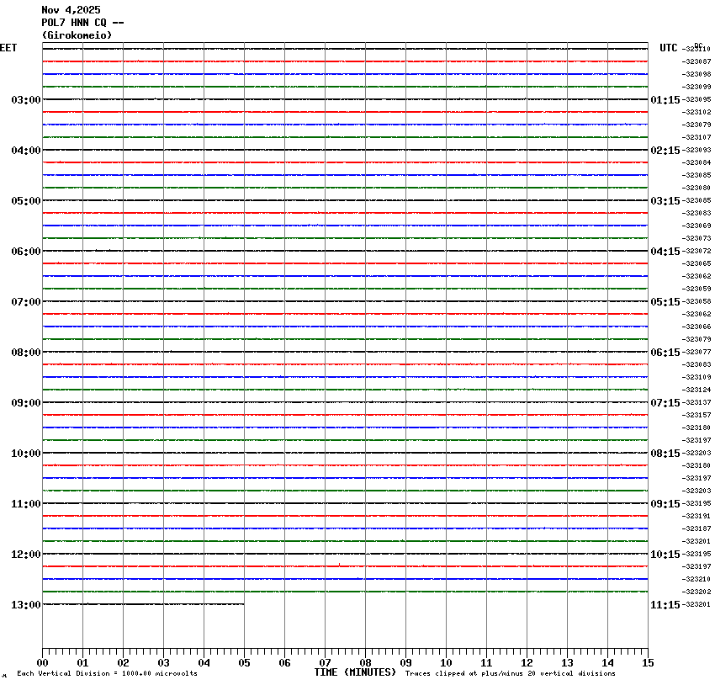Click minute 00 at the axis start
Image resolution: width=715 pixels, height=685 pixels.
43,663
